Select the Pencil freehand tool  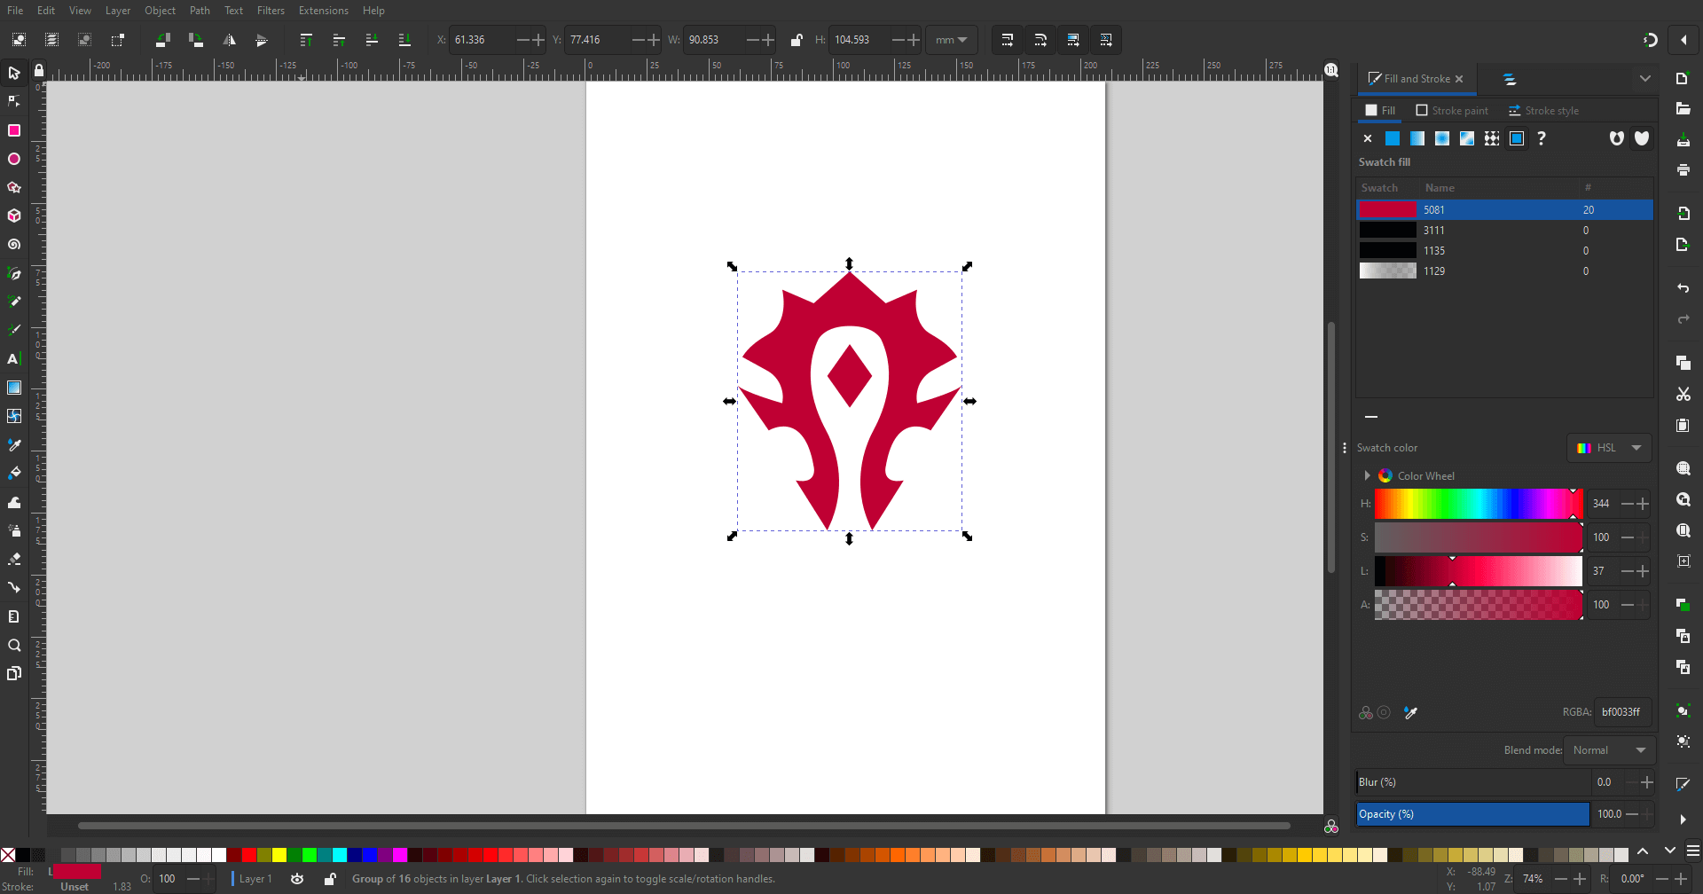[14, 302]
